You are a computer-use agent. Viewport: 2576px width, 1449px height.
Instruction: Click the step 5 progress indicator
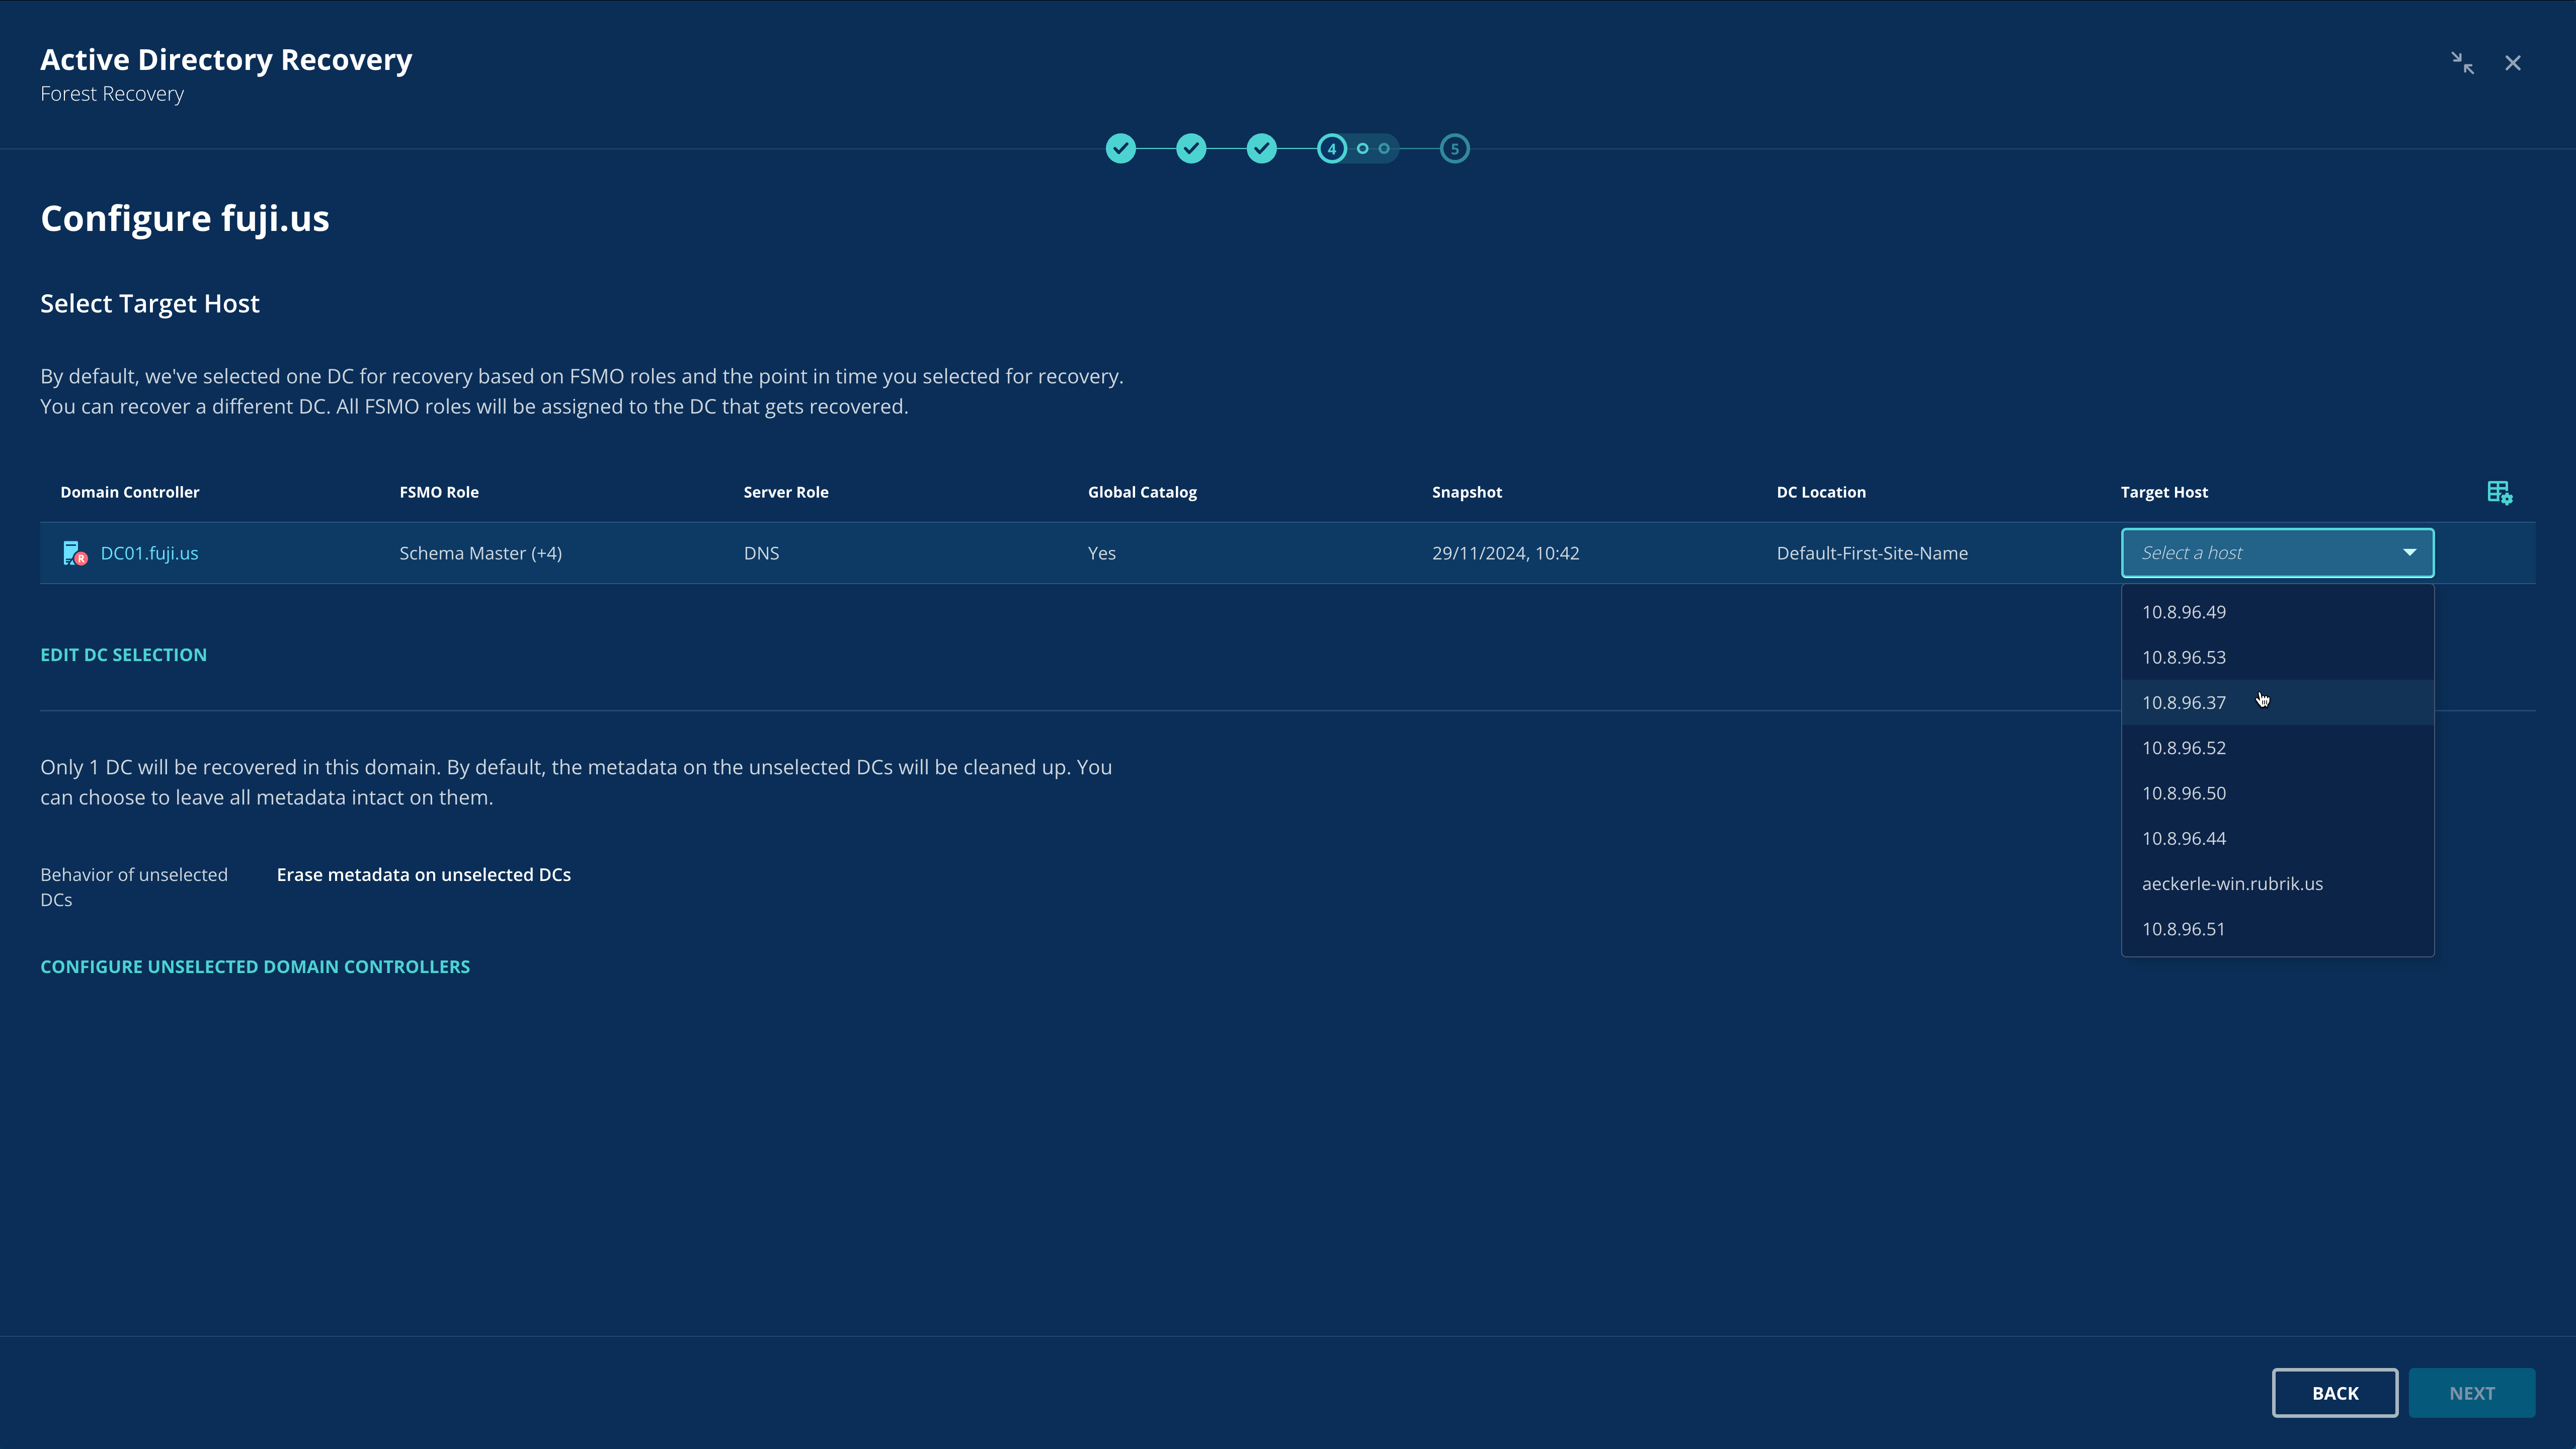1455,148
